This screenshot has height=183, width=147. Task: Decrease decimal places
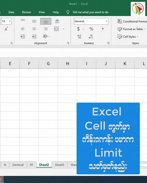pos(91,37)
